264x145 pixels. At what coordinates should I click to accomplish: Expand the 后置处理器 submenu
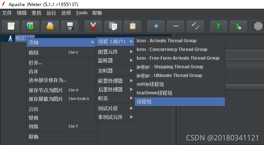(x=115, y=89)
